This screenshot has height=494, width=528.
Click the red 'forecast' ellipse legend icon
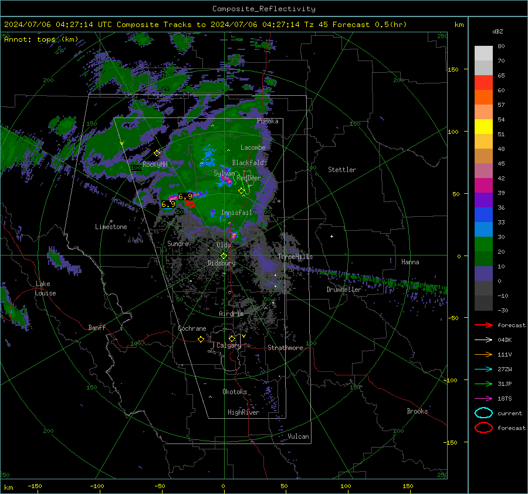[483, 428]
